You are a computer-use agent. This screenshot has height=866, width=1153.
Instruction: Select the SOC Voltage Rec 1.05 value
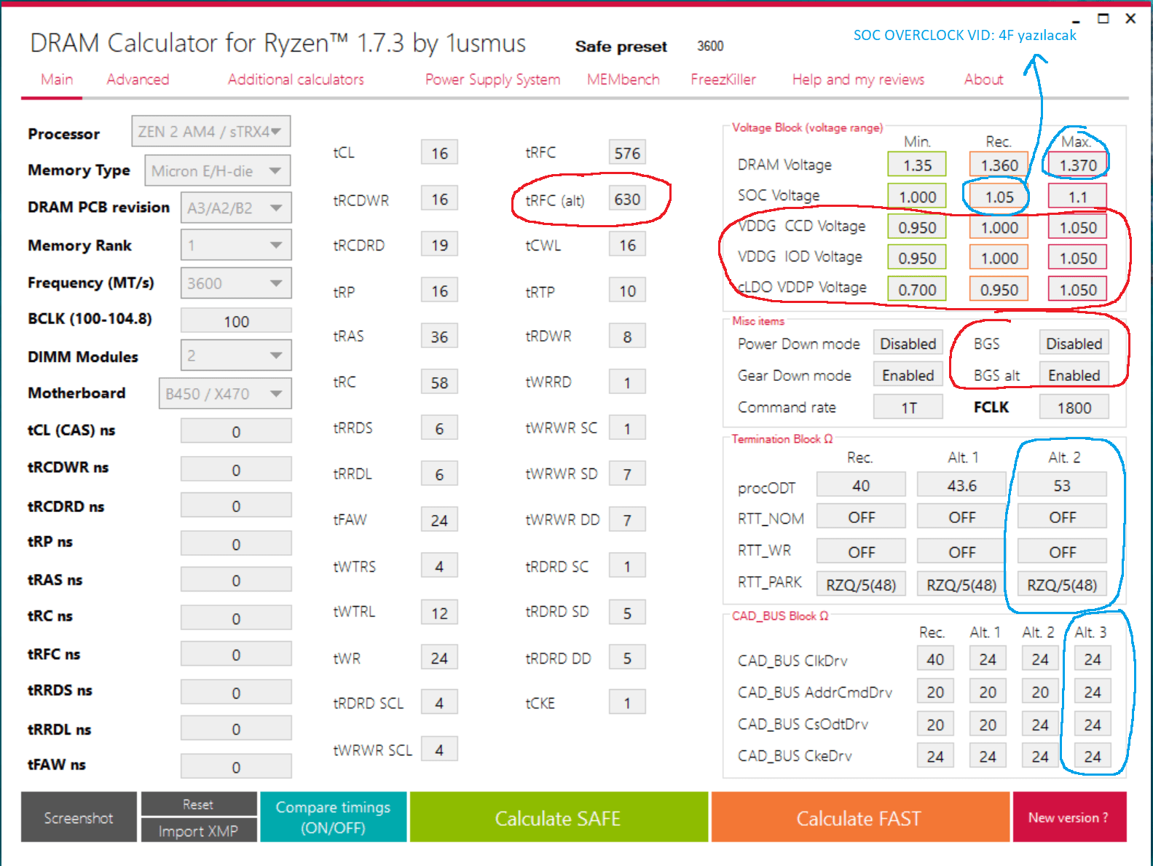click(999, 197)
